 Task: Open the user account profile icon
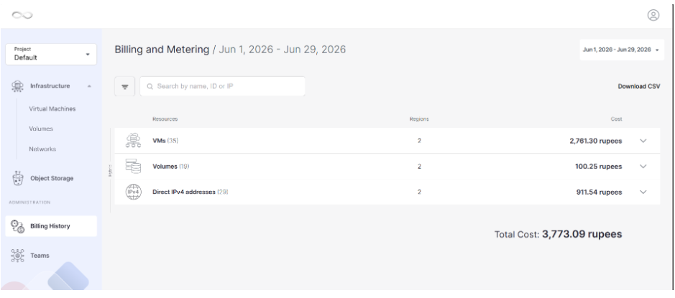click(653, 16)
